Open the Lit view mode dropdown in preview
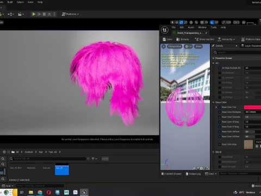 point(188,46)
